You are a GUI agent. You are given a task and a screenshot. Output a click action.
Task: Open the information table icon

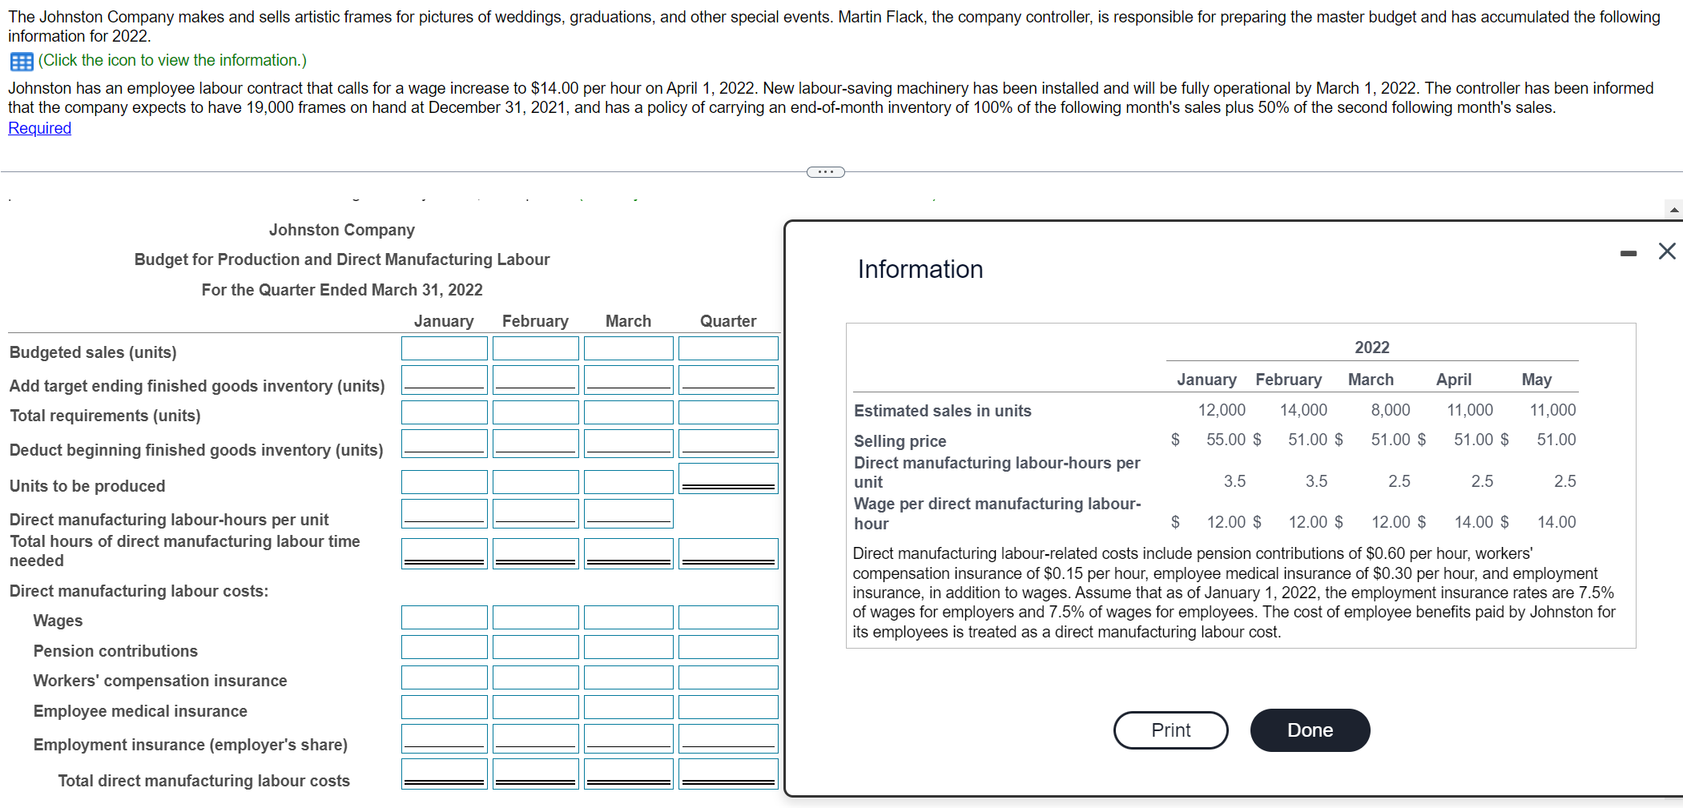(22, 61)
